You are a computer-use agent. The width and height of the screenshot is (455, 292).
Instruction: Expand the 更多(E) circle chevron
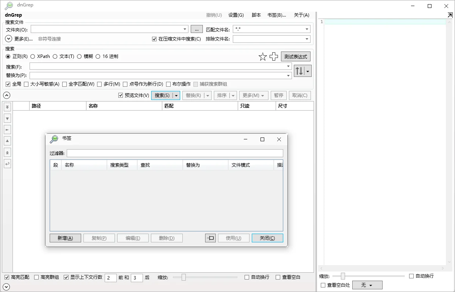click(x=9, y=39)
